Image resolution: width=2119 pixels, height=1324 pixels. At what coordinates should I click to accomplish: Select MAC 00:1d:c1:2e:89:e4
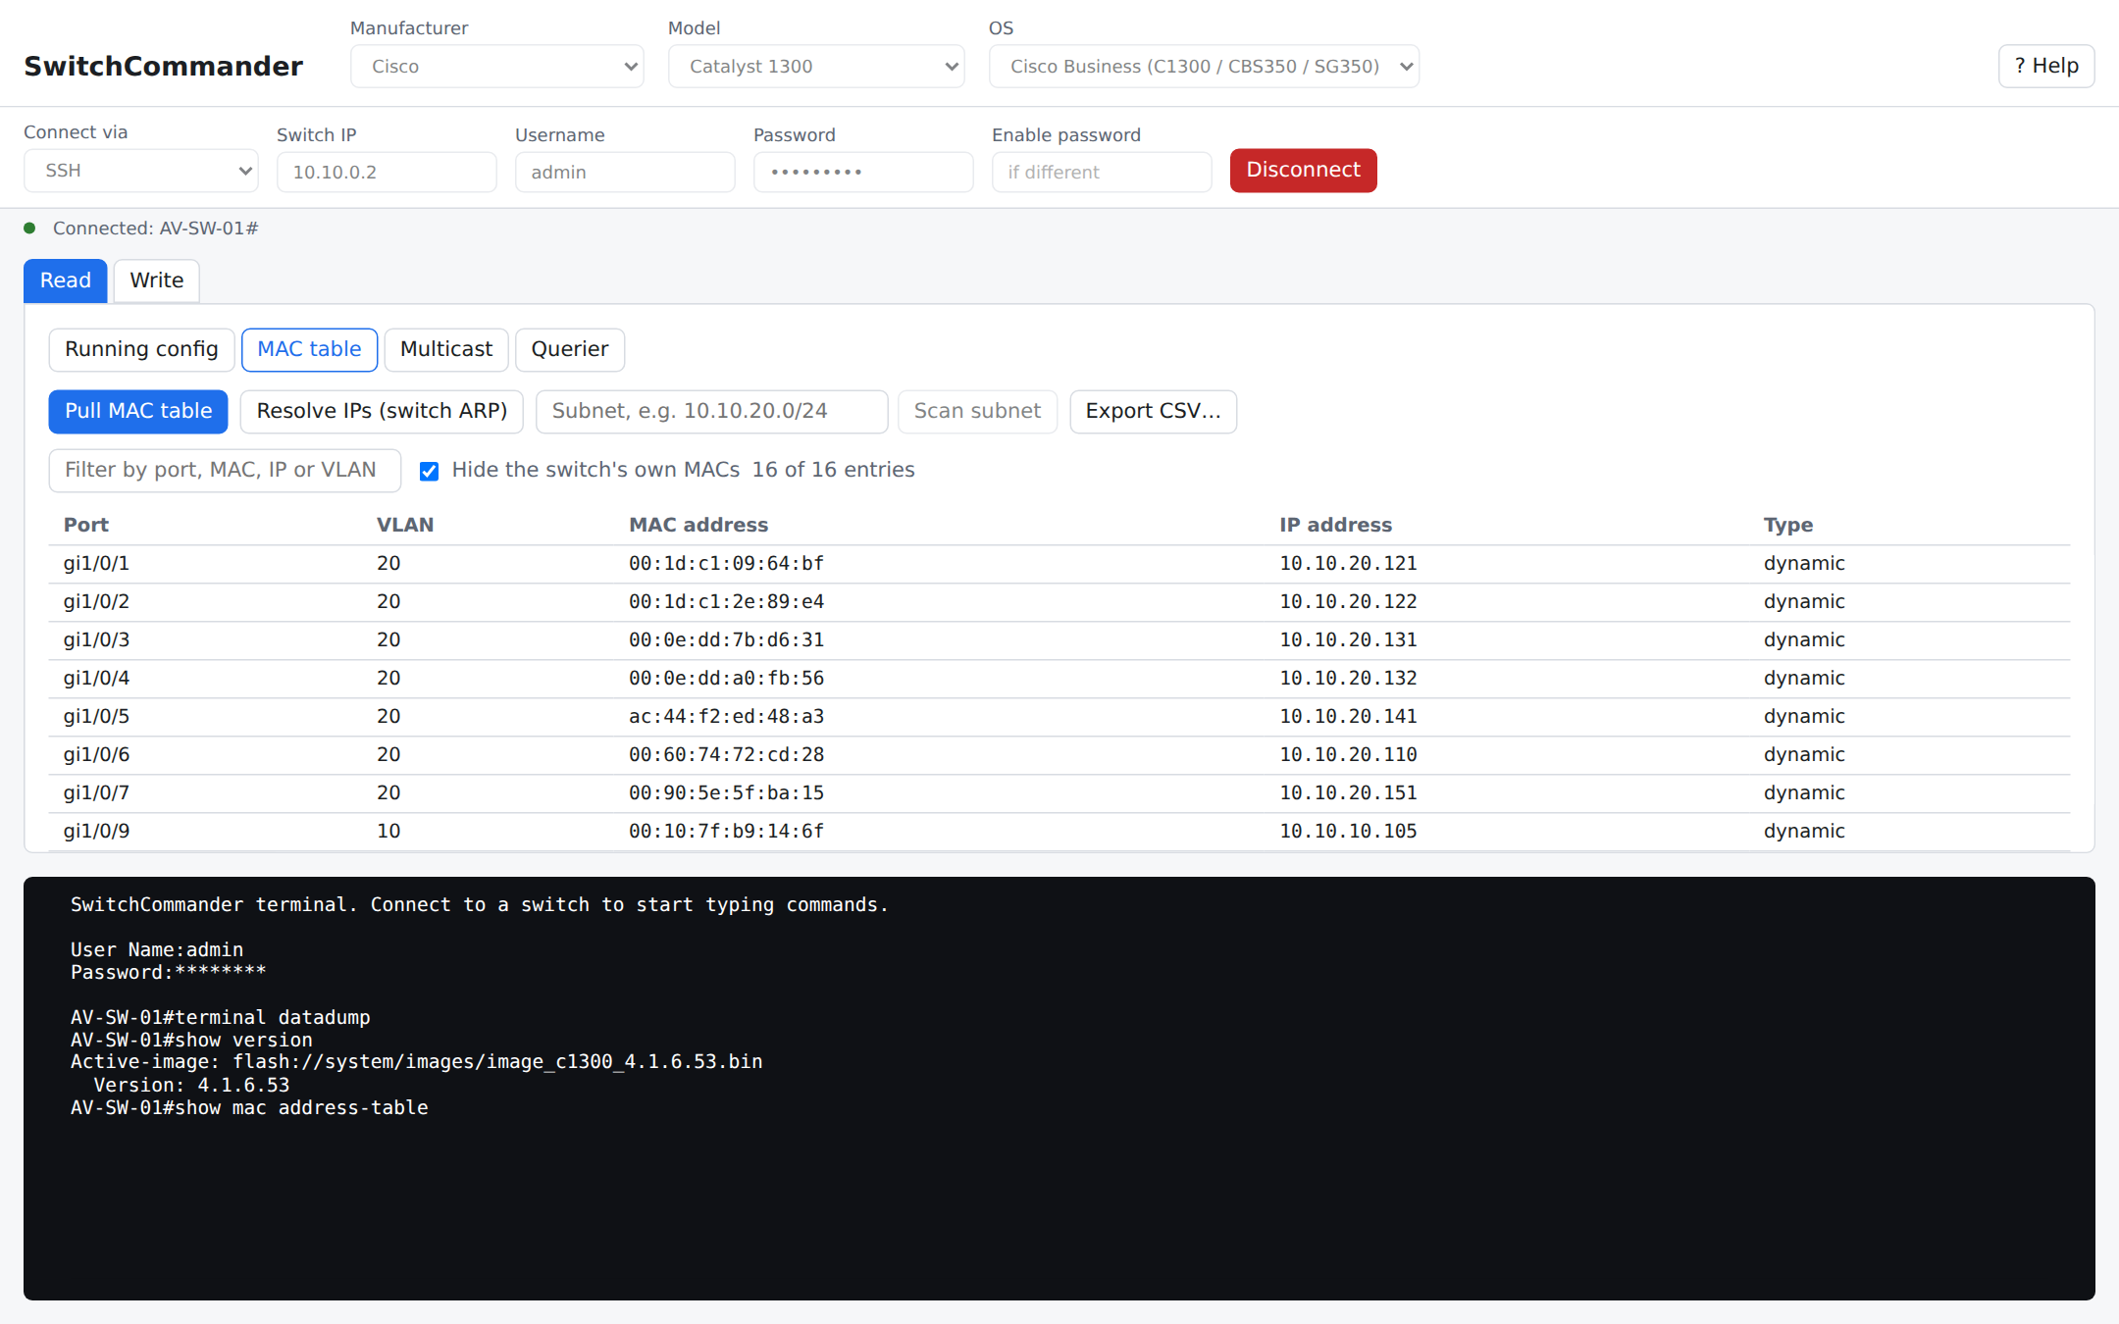726,602
